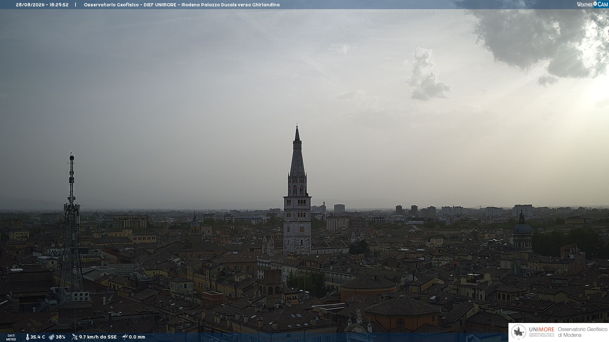Click the humidity water drops icon

51,337
